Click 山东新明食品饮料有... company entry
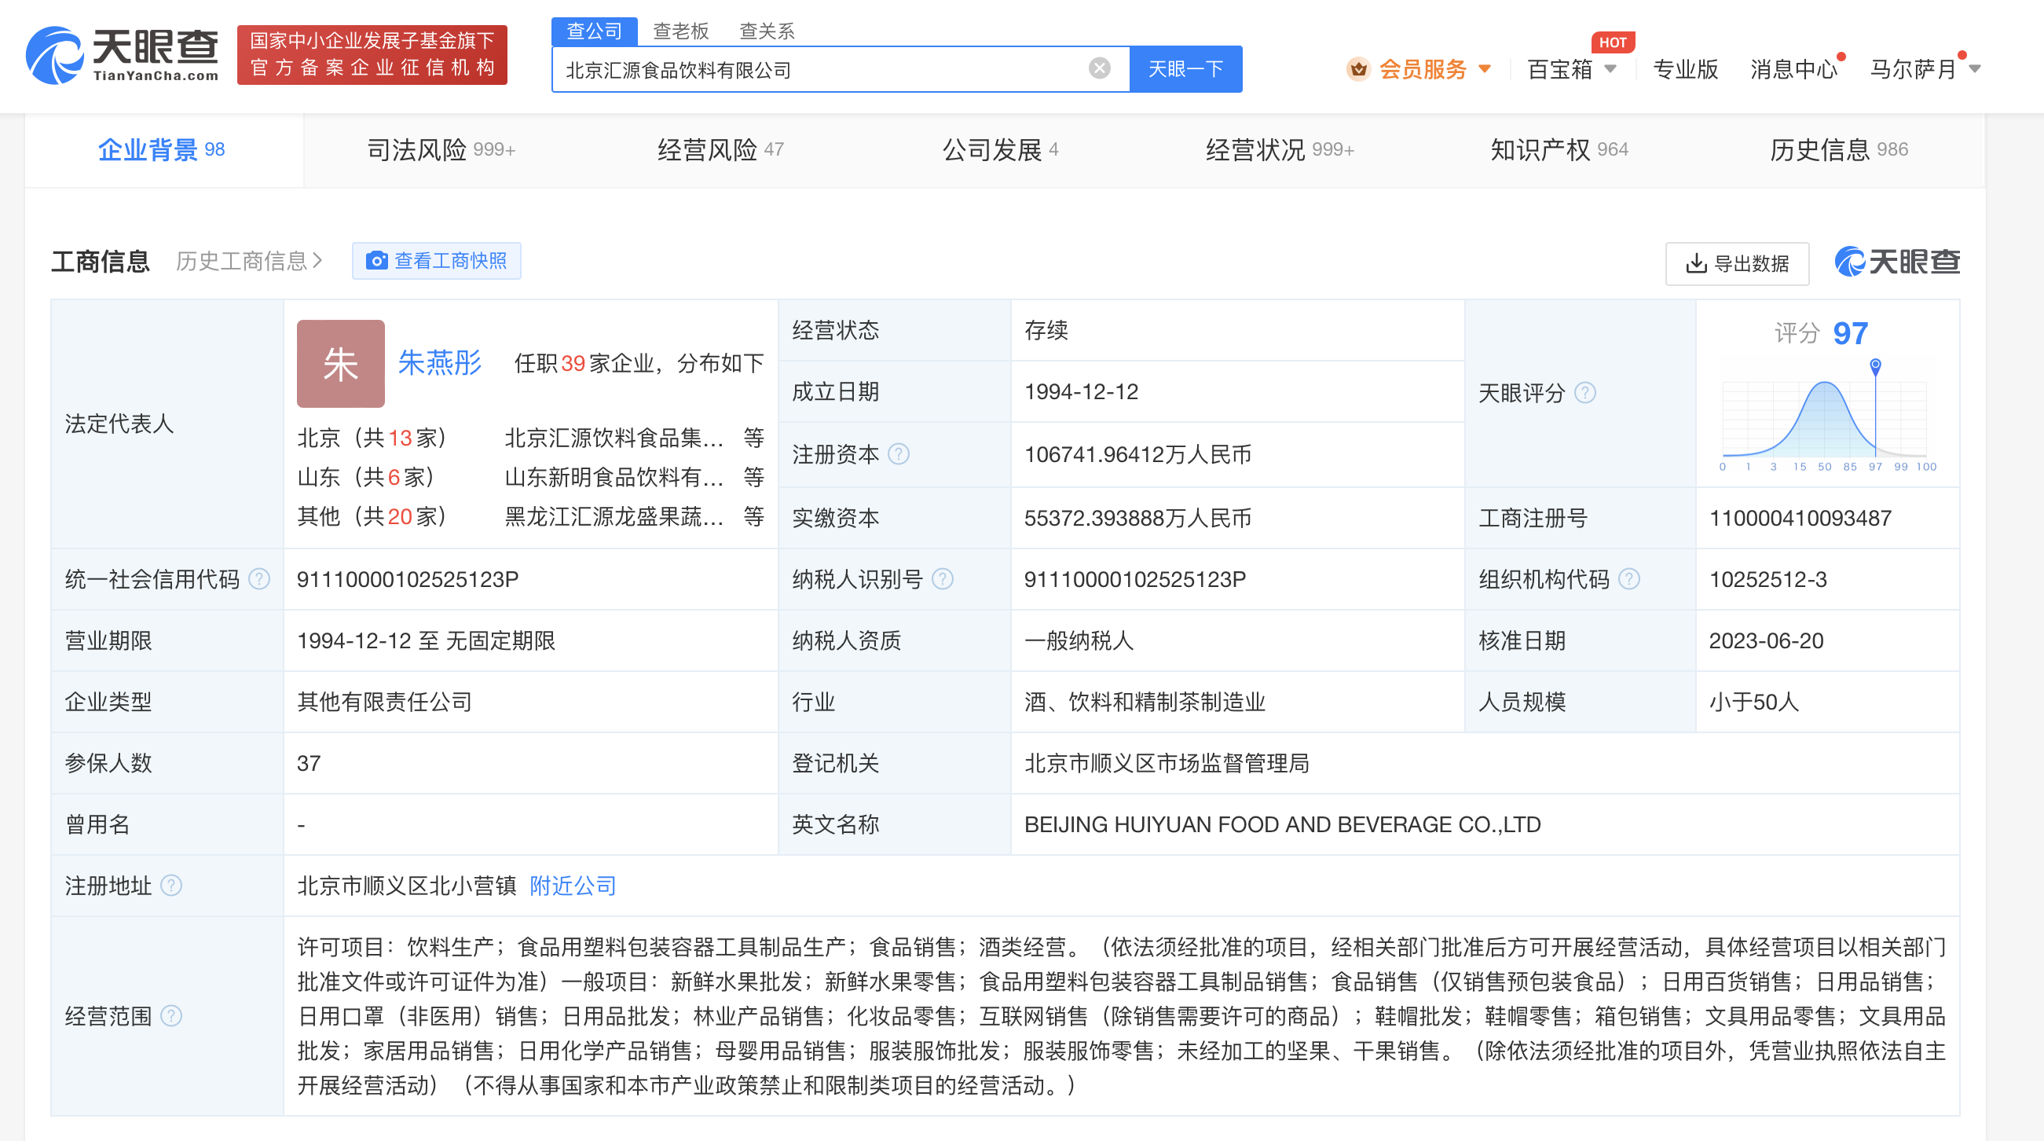2044x1141 pixels. pyautogui.click(x=614, y=477)
